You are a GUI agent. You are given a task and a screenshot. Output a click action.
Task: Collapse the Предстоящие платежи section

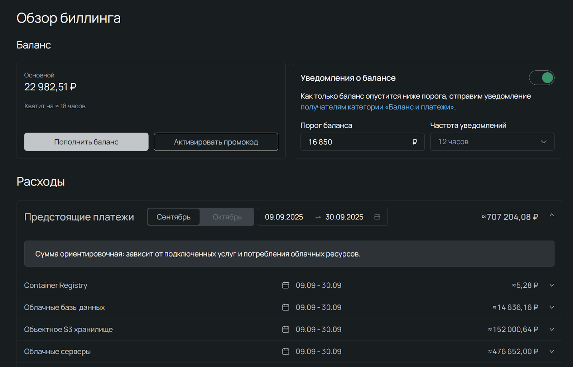coord(552,215)
